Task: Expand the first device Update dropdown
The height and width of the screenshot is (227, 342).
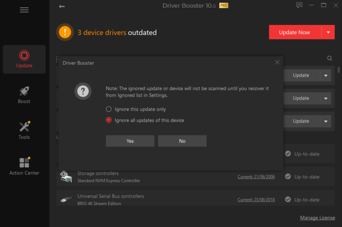Action: [326, 75]
